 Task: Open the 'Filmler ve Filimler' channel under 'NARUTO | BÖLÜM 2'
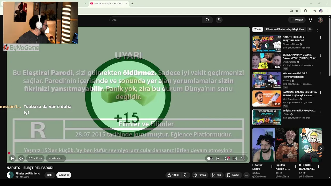(x=291, y=44)
